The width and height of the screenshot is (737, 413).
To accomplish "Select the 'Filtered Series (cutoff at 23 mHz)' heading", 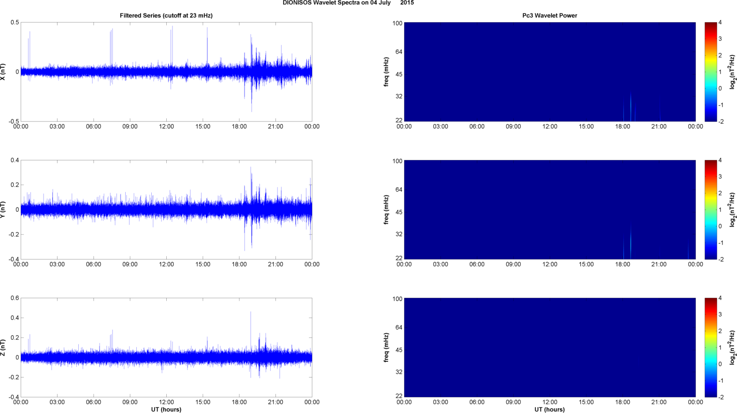I will (166, 15).
